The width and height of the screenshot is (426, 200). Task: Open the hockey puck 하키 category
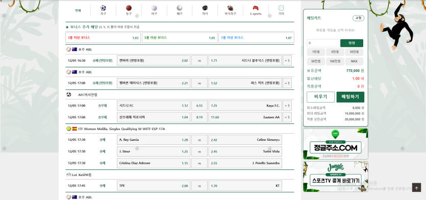coord(205,11)
